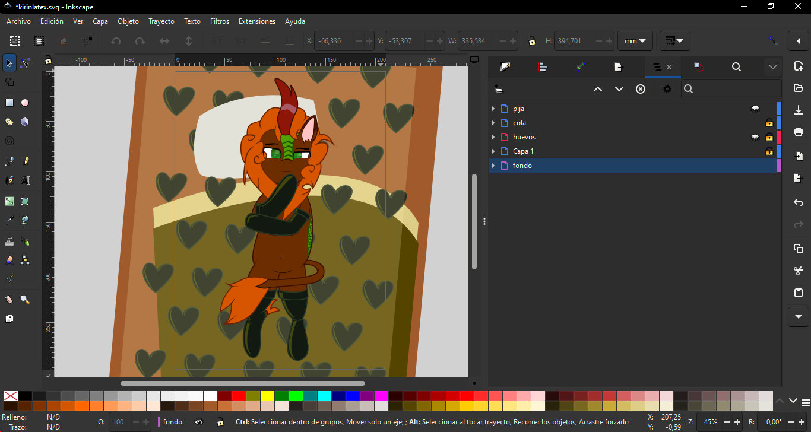Add a new layer in Layers panel
This screenshot has height=432, width=811.
(499, 89)
